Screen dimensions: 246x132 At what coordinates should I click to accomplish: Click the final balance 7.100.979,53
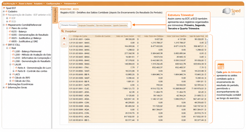197,89
